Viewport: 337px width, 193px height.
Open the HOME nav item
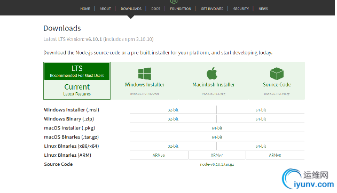[x=85, y=9]
